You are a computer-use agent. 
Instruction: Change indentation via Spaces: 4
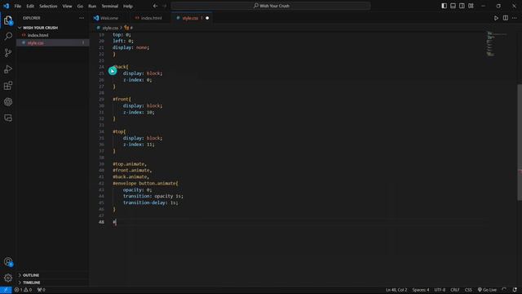click(421, 290)
